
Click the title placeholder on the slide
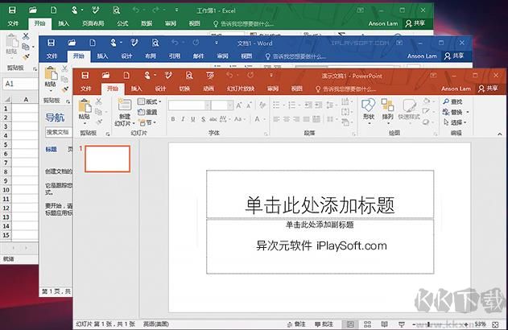click(x=320, y=204)
